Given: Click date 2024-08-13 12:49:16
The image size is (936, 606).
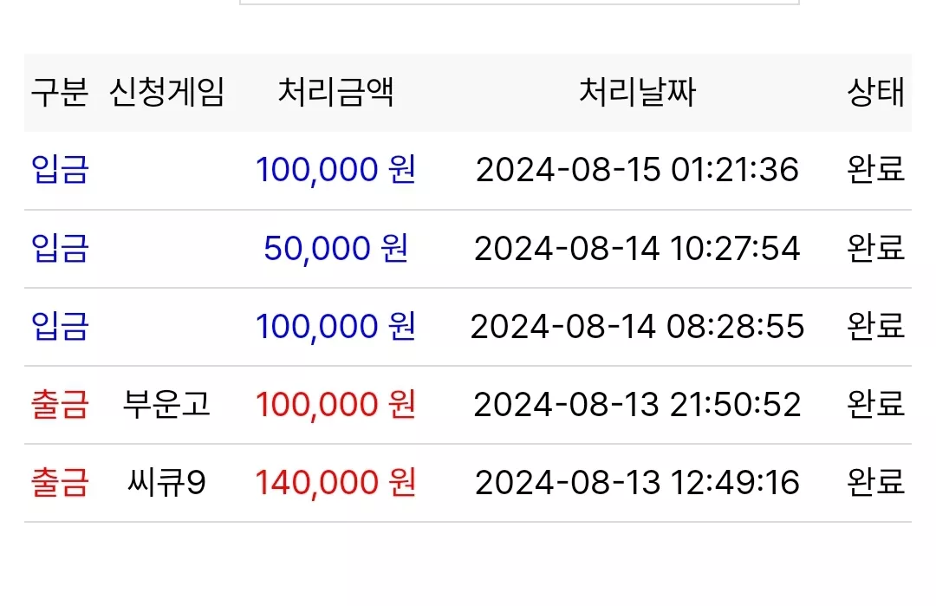Looking at the screenshot, I should 638,482.
